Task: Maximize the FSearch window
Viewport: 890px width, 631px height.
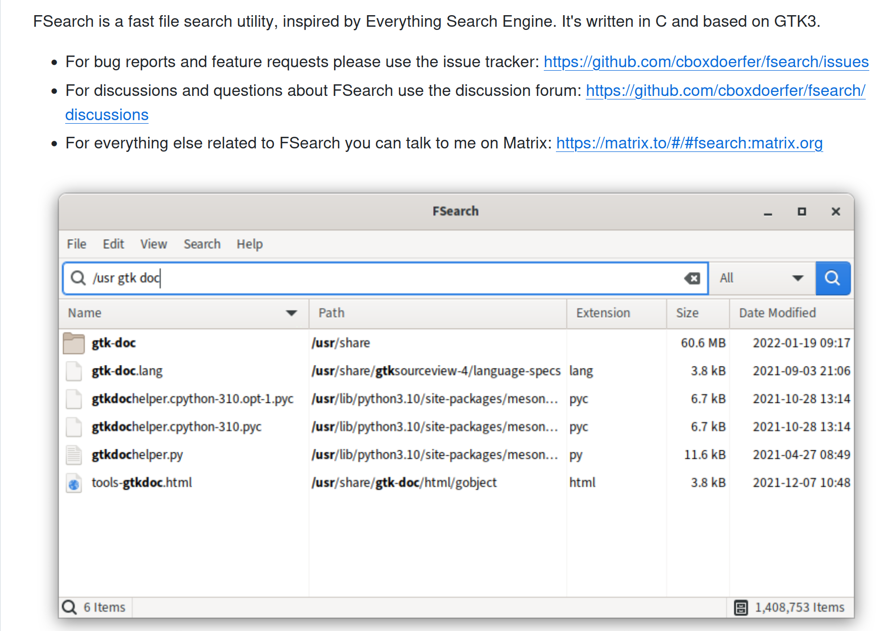Action: pyautogui.click(x=802, y=212)
